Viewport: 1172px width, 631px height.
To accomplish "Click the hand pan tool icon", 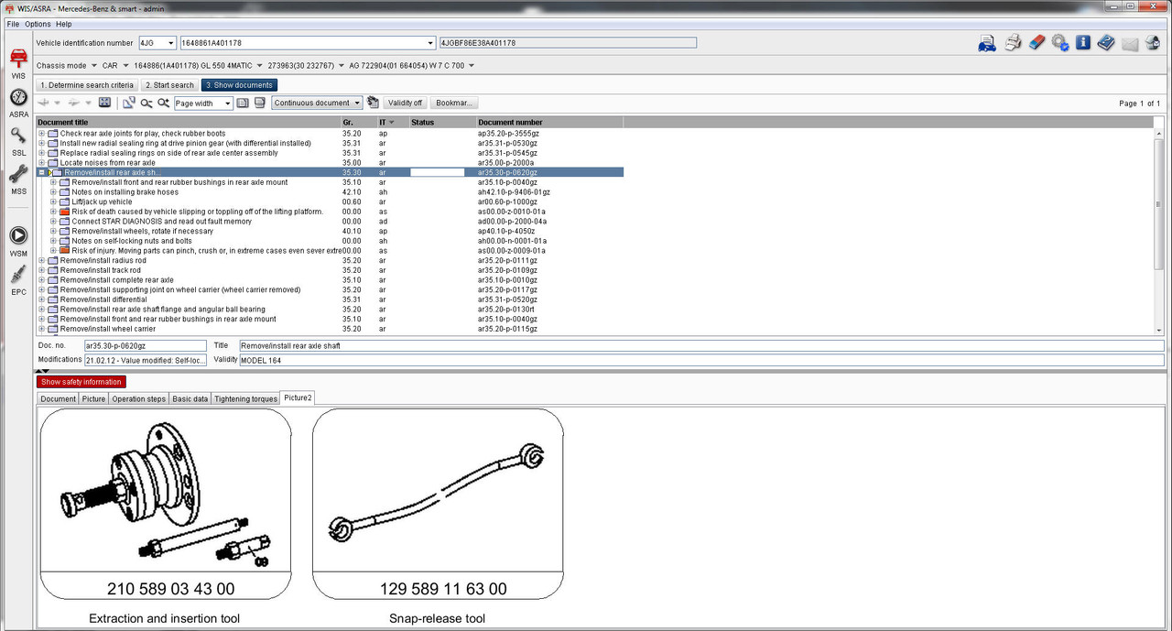I will 373,103.
